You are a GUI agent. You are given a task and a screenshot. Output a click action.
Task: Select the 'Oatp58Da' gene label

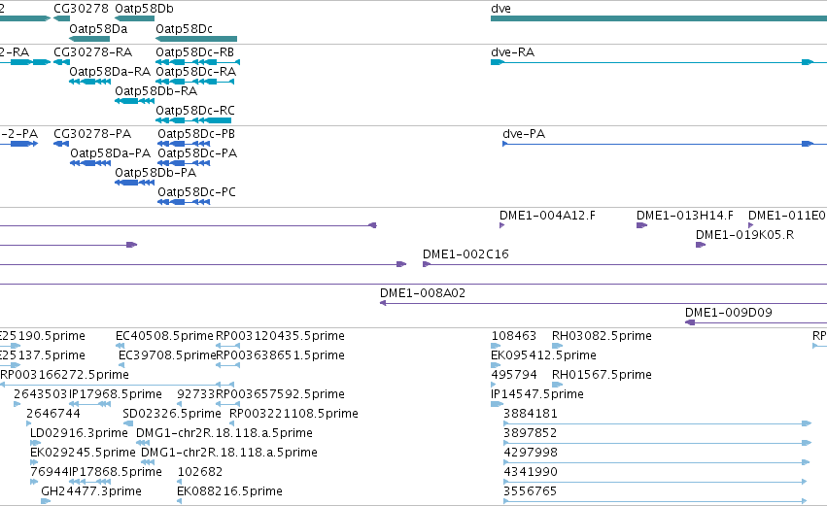(98, 28)
